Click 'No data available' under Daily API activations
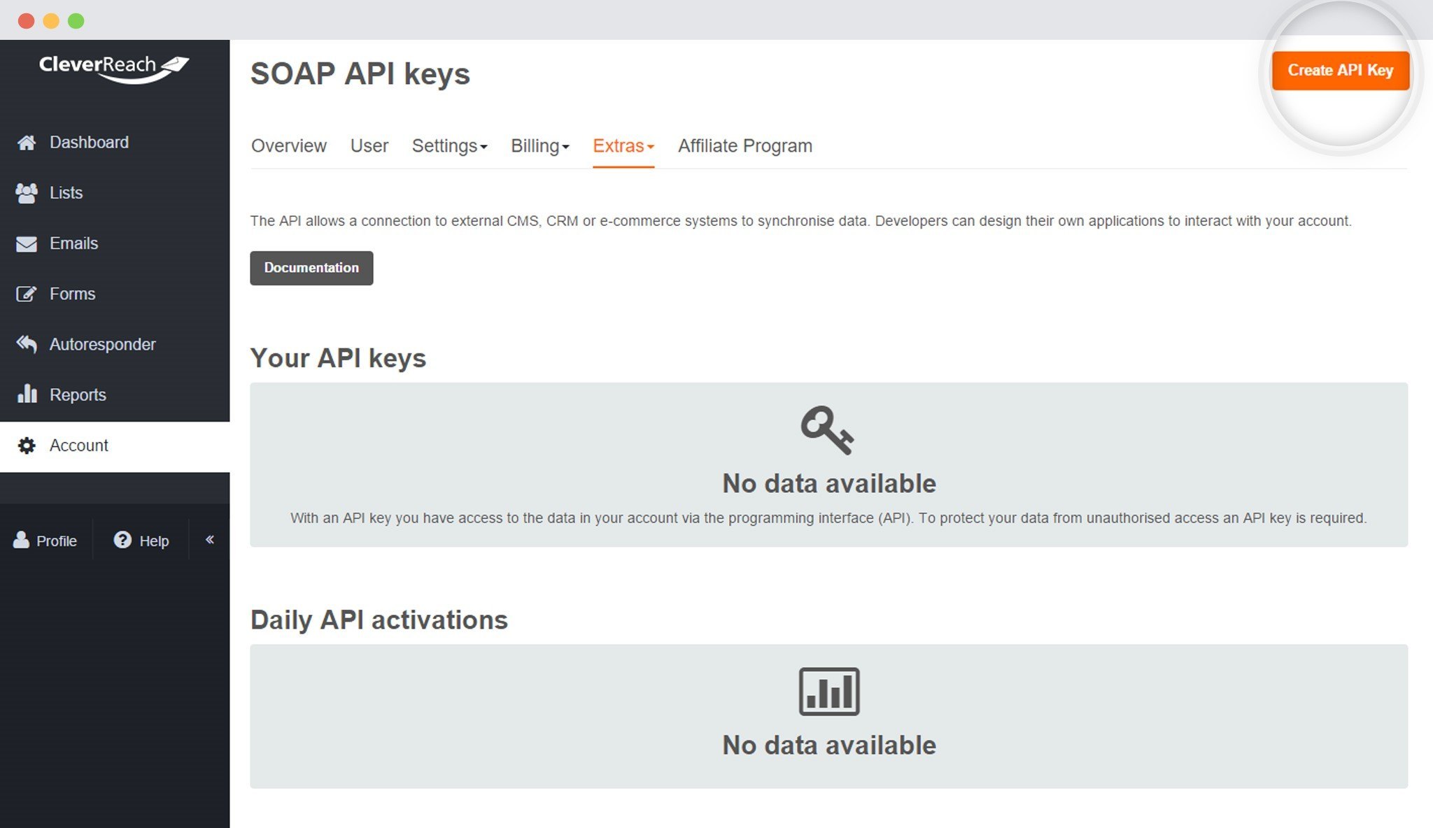The width and height of the screenshot is (1433, 828). point(828,745)
